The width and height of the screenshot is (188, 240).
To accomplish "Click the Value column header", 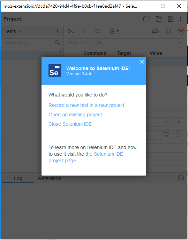I will [x=156, y=53].
